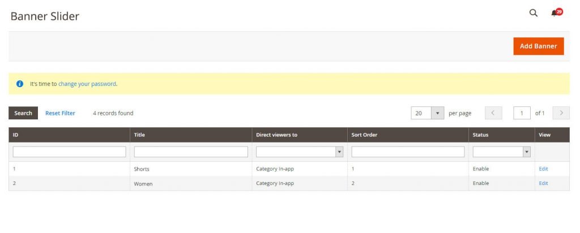
Task: Edit the Shorts banner
Action: point(543,169)
